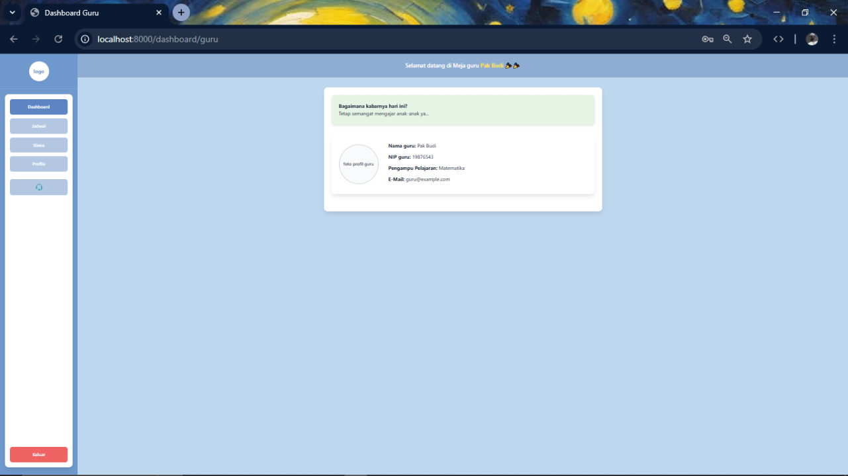Click the zoom magnifier icon in address bar
Viewport: 848px width, 476px height.
point(728,39)
